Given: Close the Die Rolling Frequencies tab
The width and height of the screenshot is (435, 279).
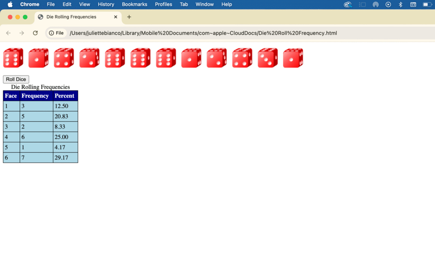Looking at the screenshot, I should 116,17.
